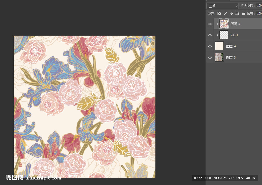
Task: Toggle visibility of layer 243-1
Action: click(210, 35)
